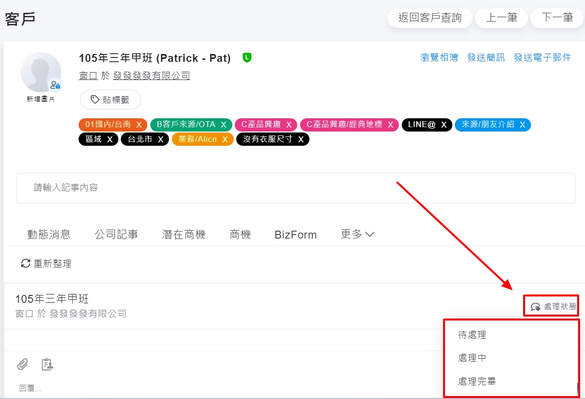Remove the LINE@ tag
Screen dimensions: 585x399
(x=444, y=125)
